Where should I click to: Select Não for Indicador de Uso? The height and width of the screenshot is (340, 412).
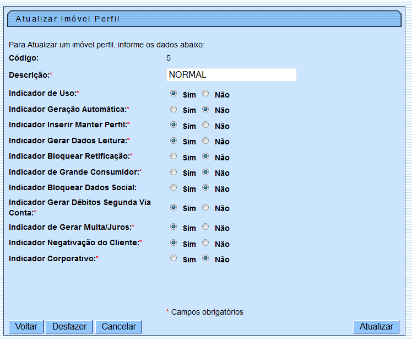coord(205,94)
